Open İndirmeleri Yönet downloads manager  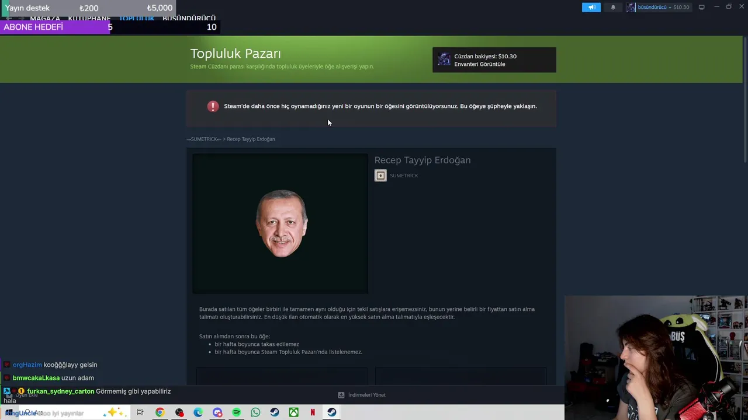pos(366,395)
